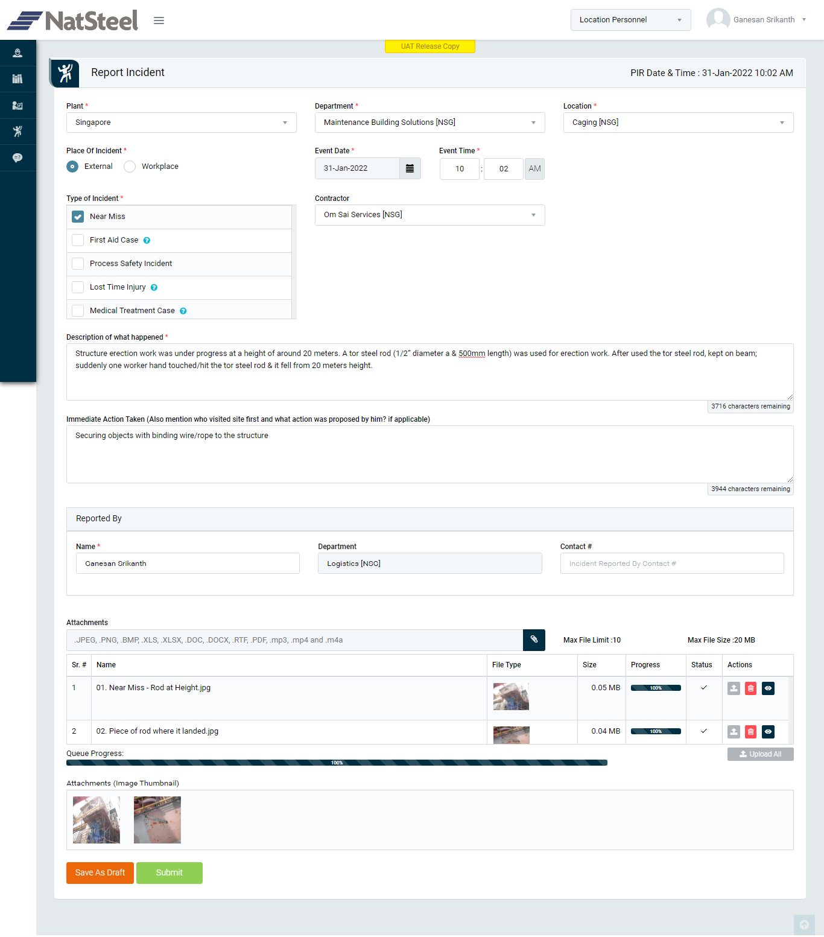The width and height of the screenshot is (824, 937).
Task: Click the event hour field showing 10
Action: 460,169
